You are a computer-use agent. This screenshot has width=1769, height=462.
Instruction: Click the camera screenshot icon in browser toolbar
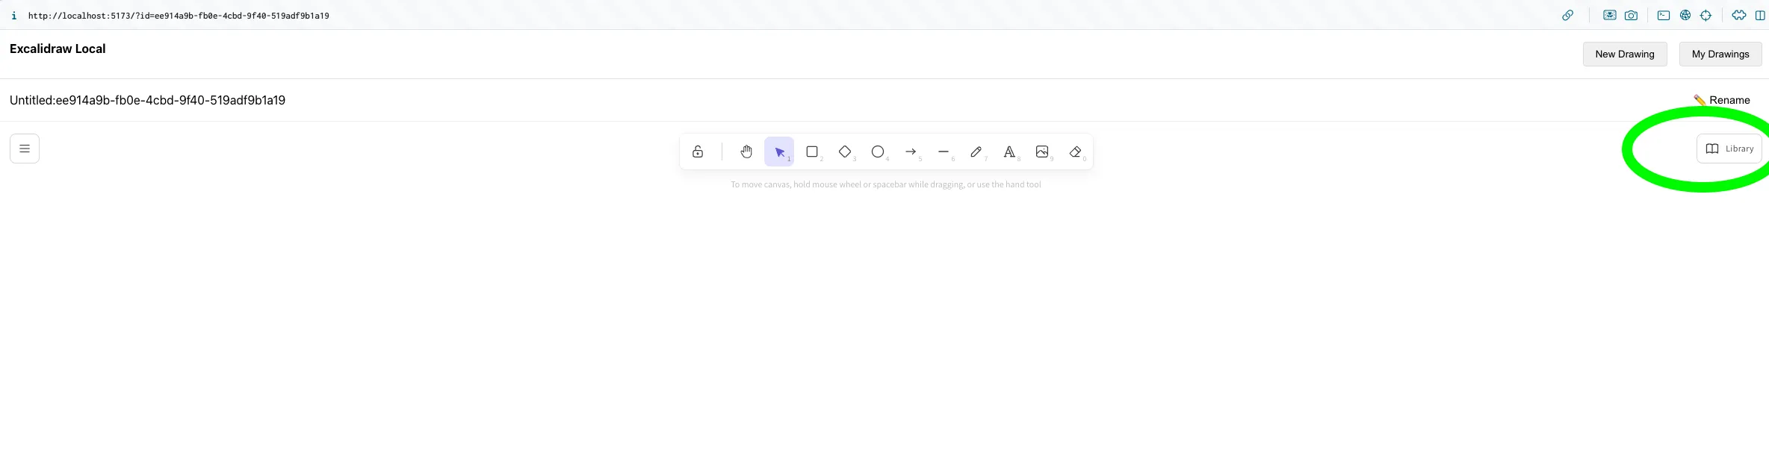[x=1631, y=15]
